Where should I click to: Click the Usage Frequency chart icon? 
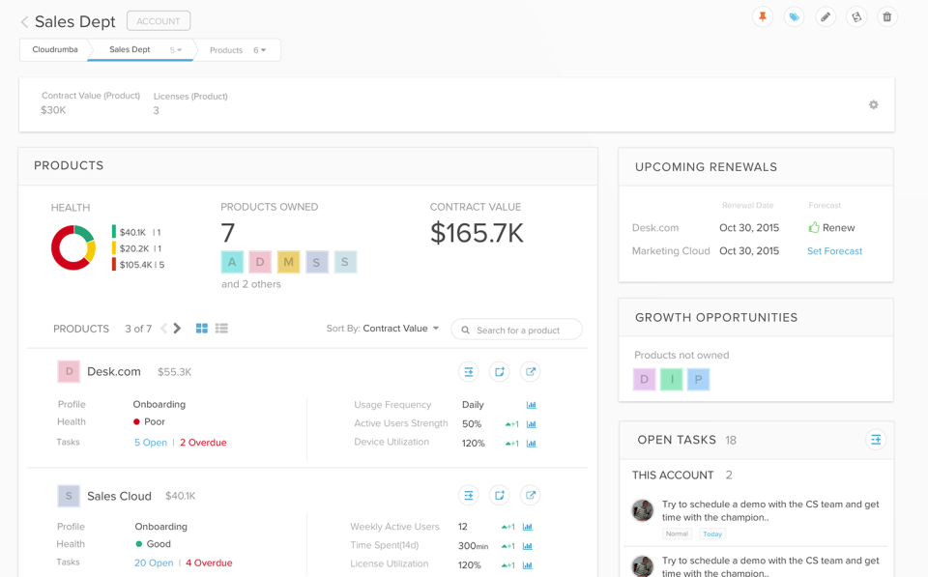tap(532, 405)
